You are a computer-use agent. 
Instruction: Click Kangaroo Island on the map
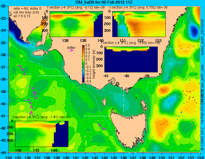(40, 53)
